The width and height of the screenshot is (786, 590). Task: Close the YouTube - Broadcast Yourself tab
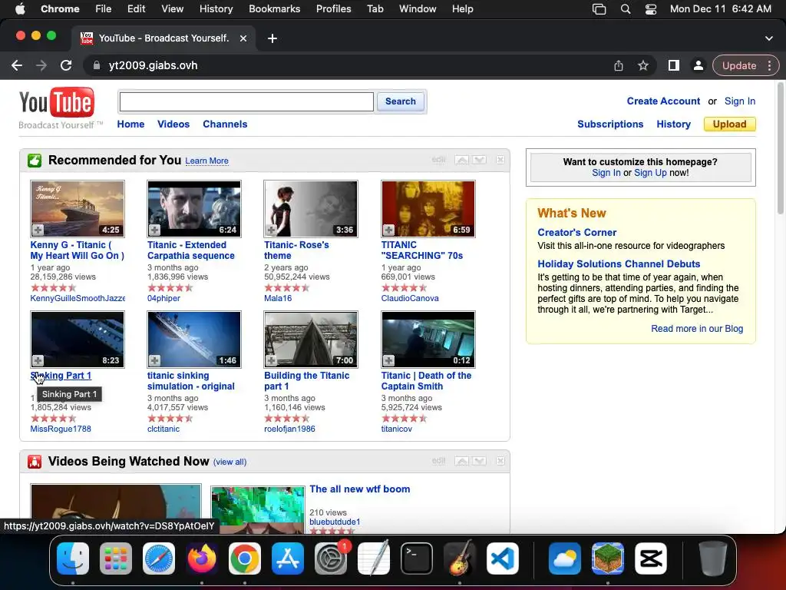(243, 38)
